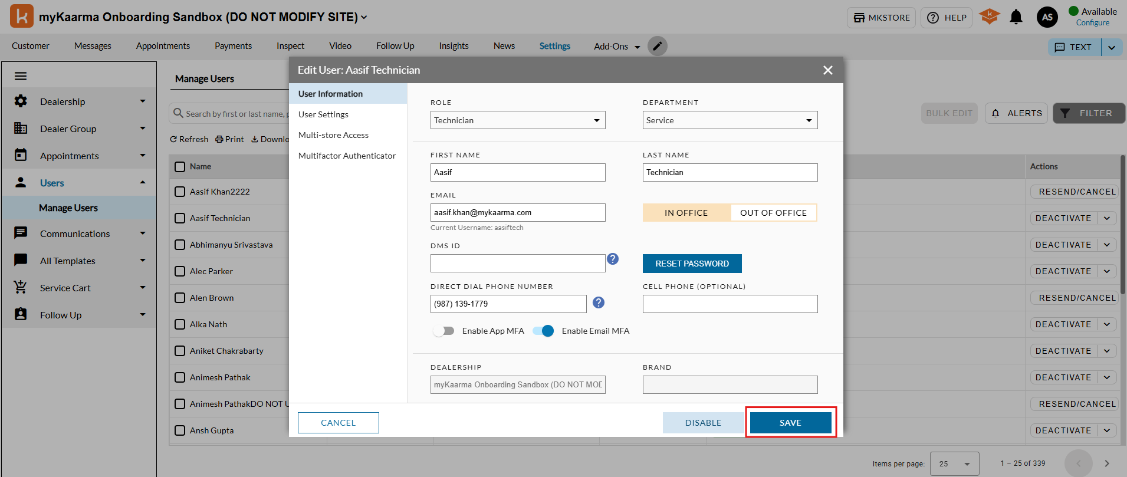Open the Payments menu
Screen dimensions: 1127x477
(x=233, y=46)
